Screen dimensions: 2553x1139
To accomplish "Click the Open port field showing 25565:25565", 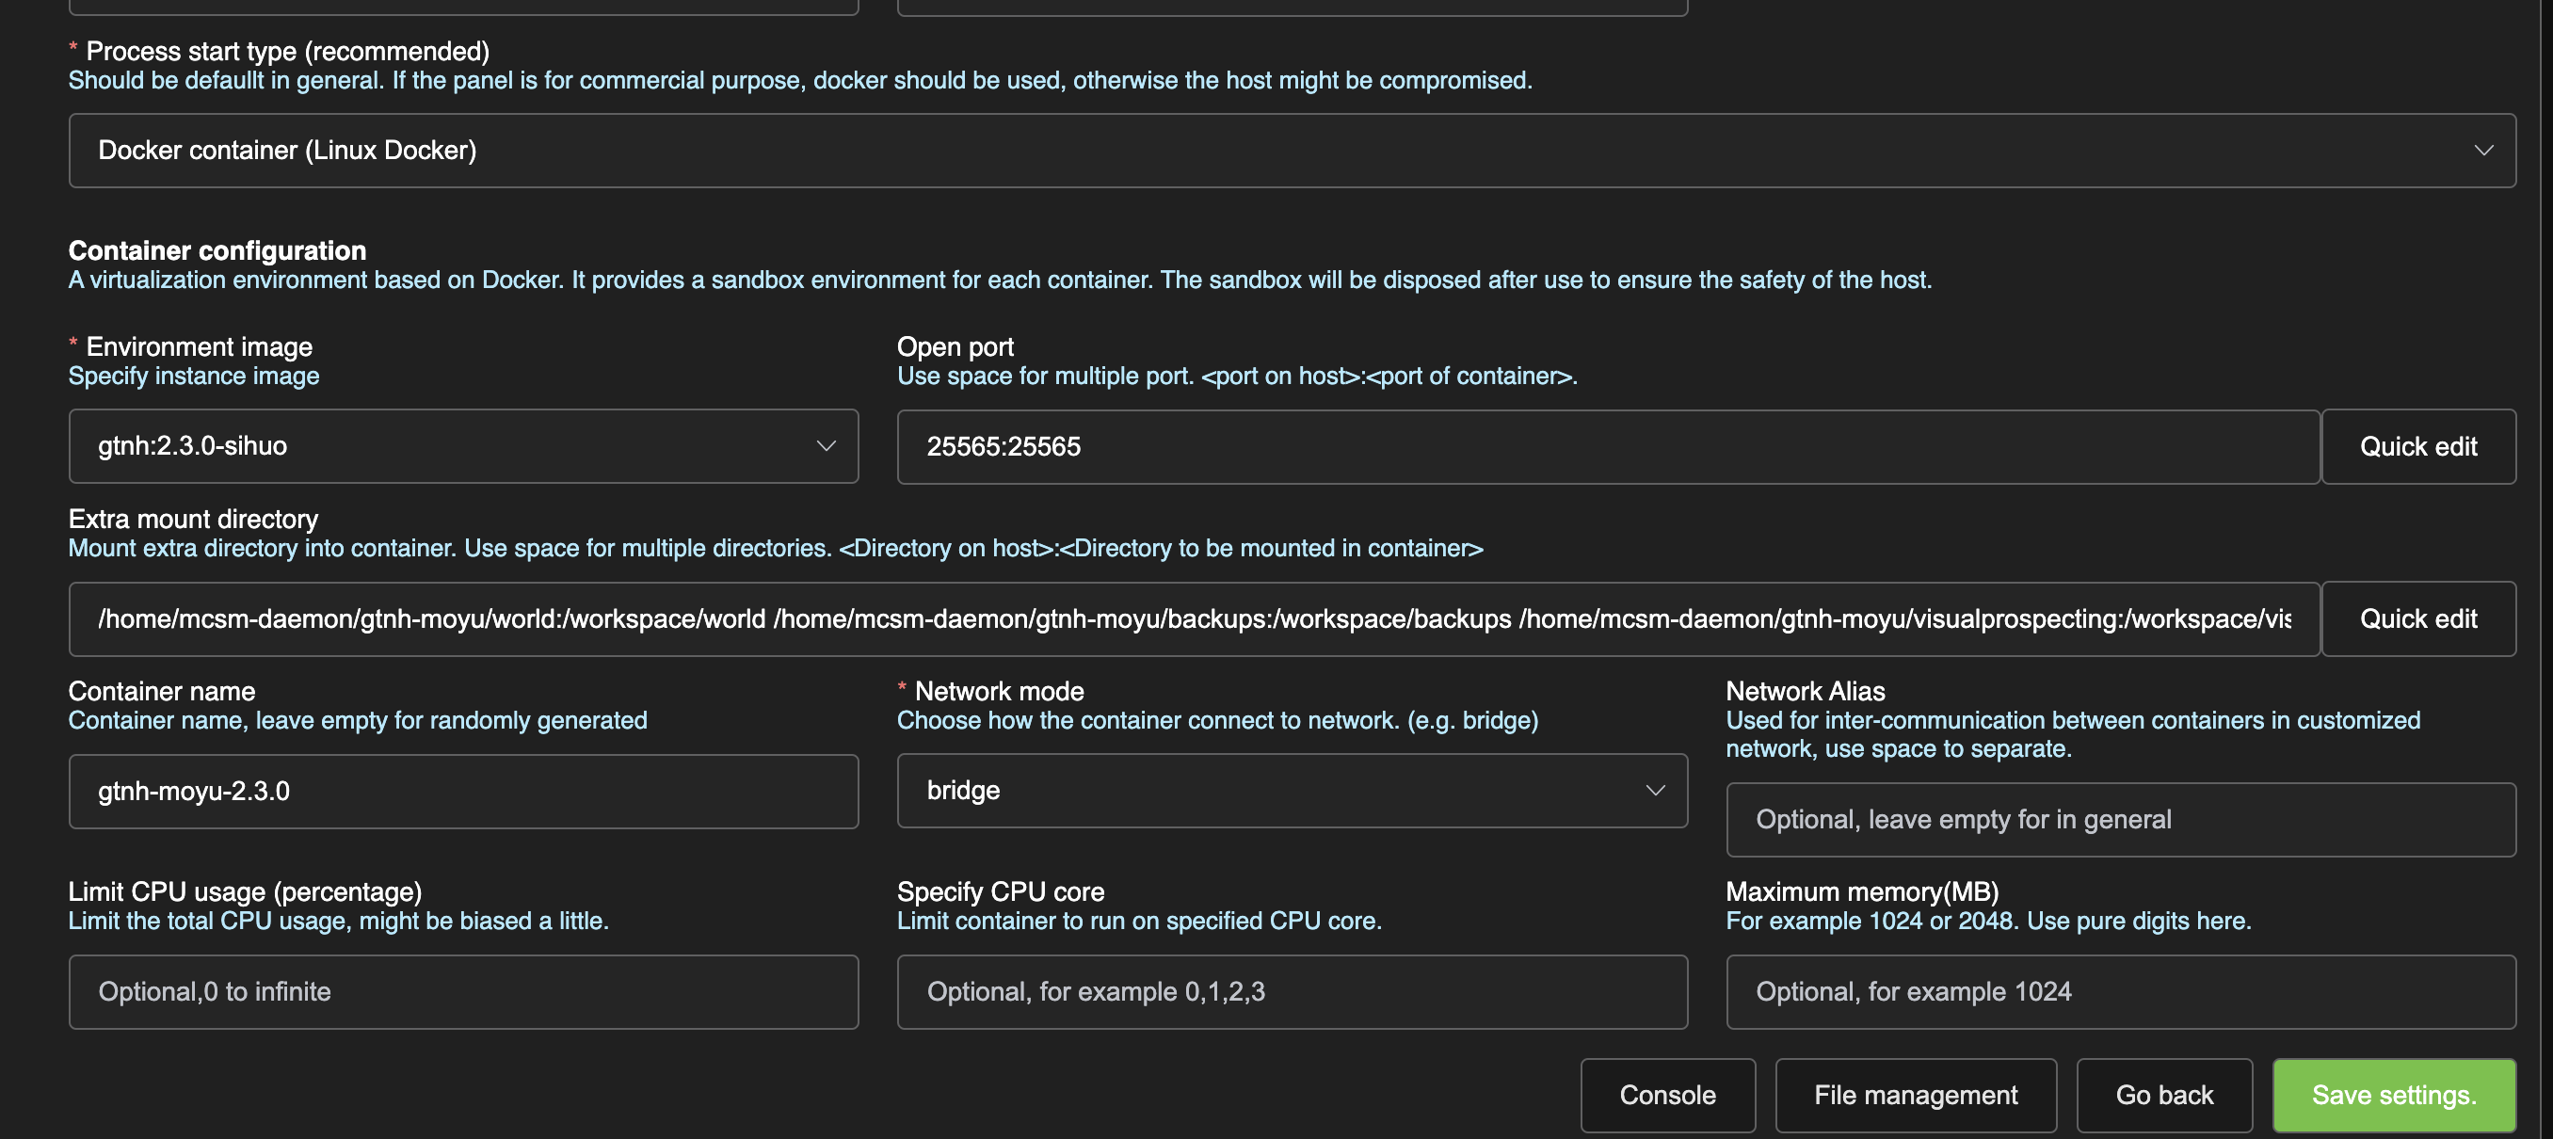I will [1606, 446].
